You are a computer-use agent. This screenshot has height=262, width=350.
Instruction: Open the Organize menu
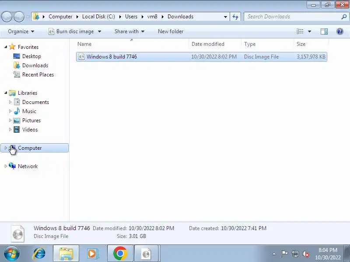21,31
